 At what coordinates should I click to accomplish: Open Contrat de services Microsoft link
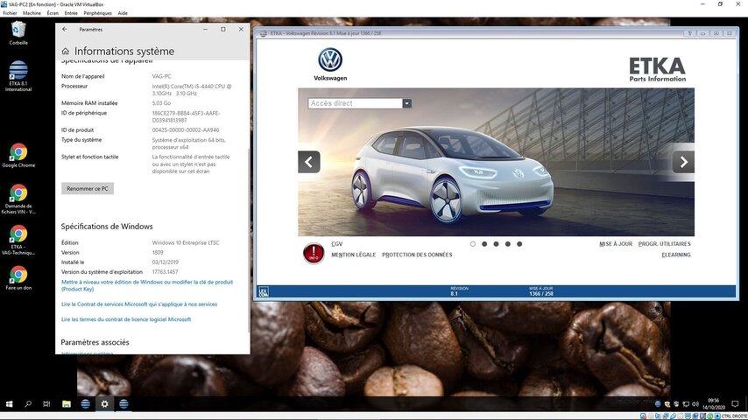[x=139, y=304]
